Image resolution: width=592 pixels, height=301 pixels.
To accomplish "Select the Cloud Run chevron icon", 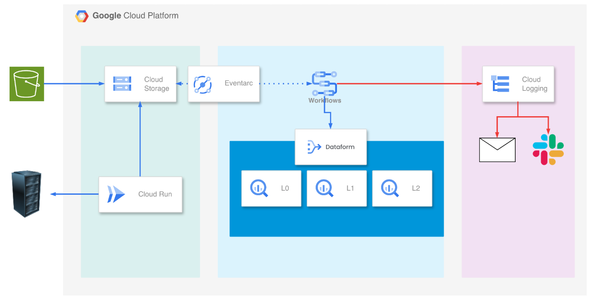I will [x=116, y=194].
